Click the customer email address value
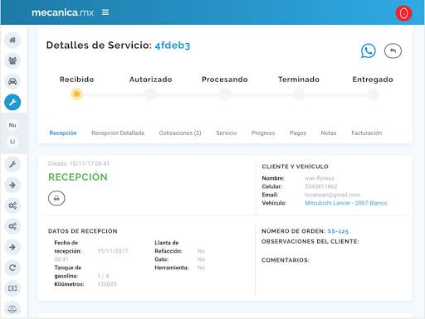Screen dimensions: 425x319 (x=332, y=195)
